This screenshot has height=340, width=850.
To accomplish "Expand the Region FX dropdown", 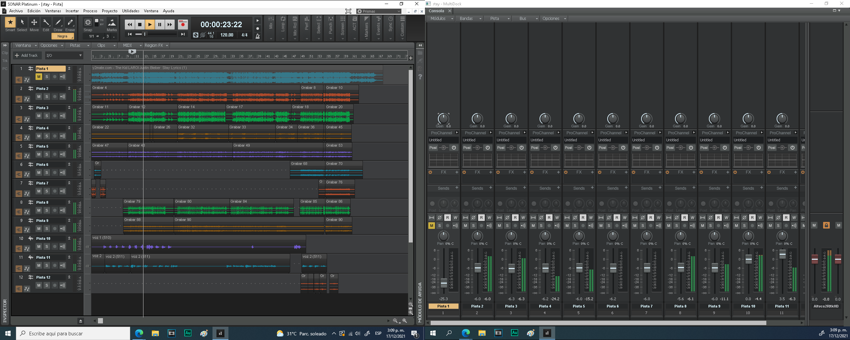I will (x=156, y=45).
